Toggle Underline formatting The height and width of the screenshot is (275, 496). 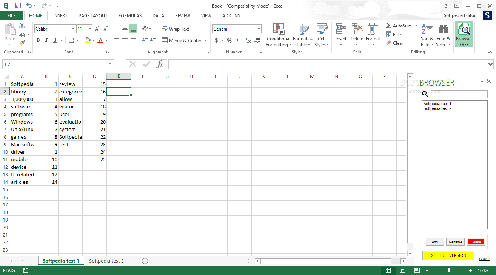55,40
